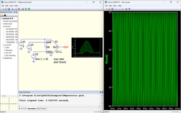The width and height of the screenshot is (181, 113).
Task: Click Help icon in tmp.1.qraw waveform toolbar
Action: point(129,9)
